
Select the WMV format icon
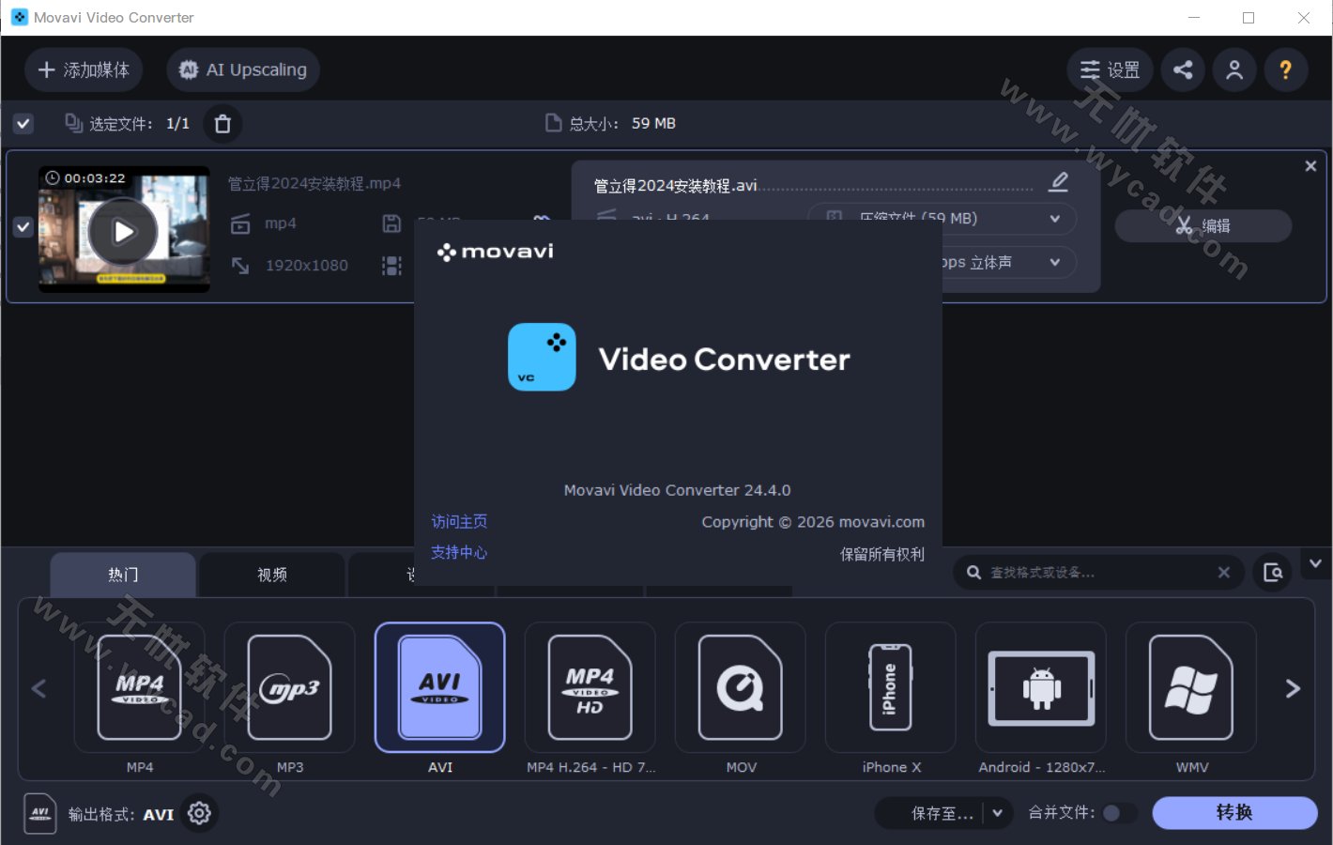point(1191,687)
